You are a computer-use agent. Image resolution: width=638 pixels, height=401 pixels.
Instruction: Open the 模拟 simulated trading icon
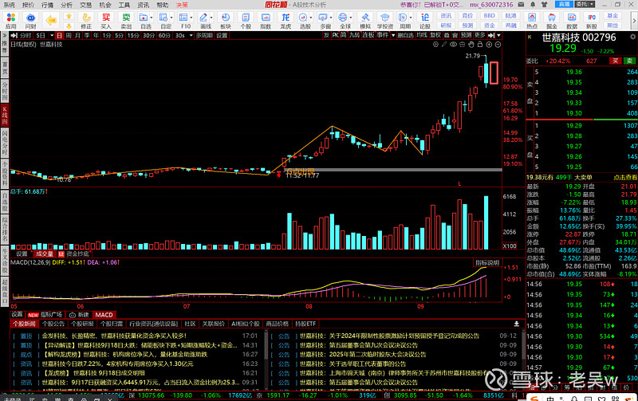365,20
